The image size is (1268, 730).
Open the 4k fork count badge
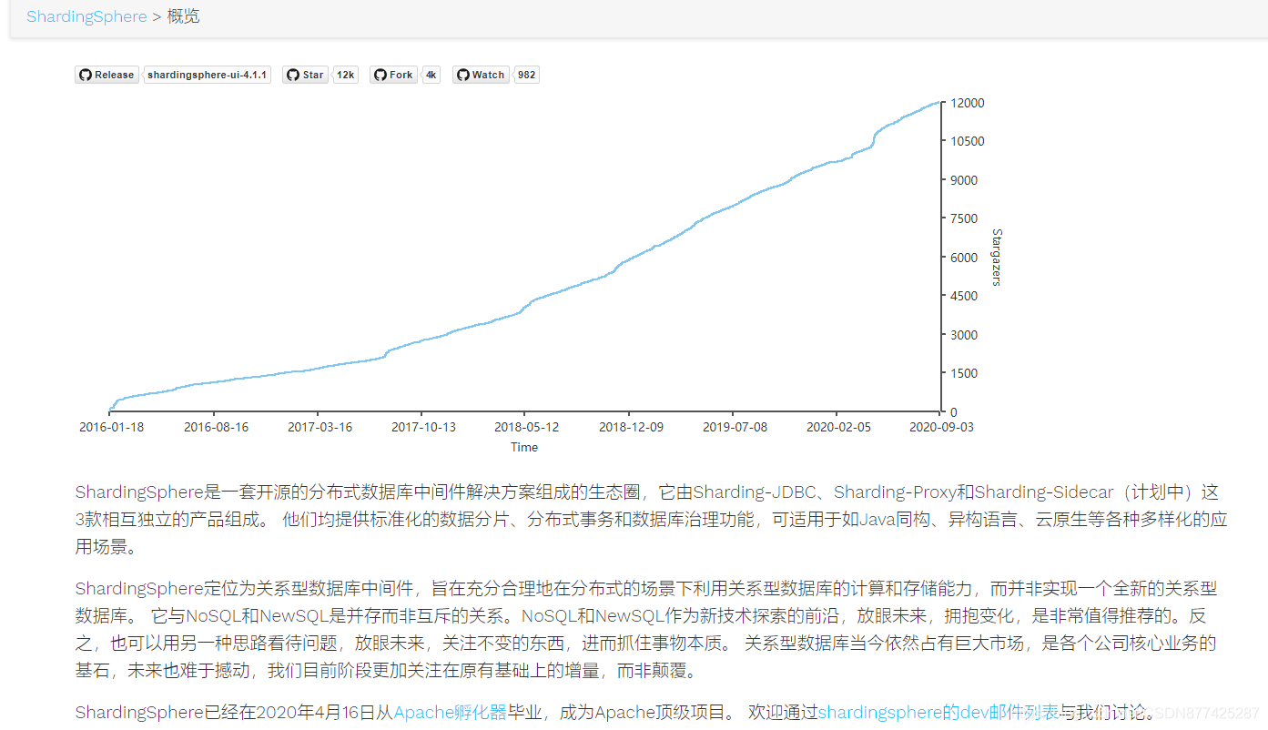(431, 75)
